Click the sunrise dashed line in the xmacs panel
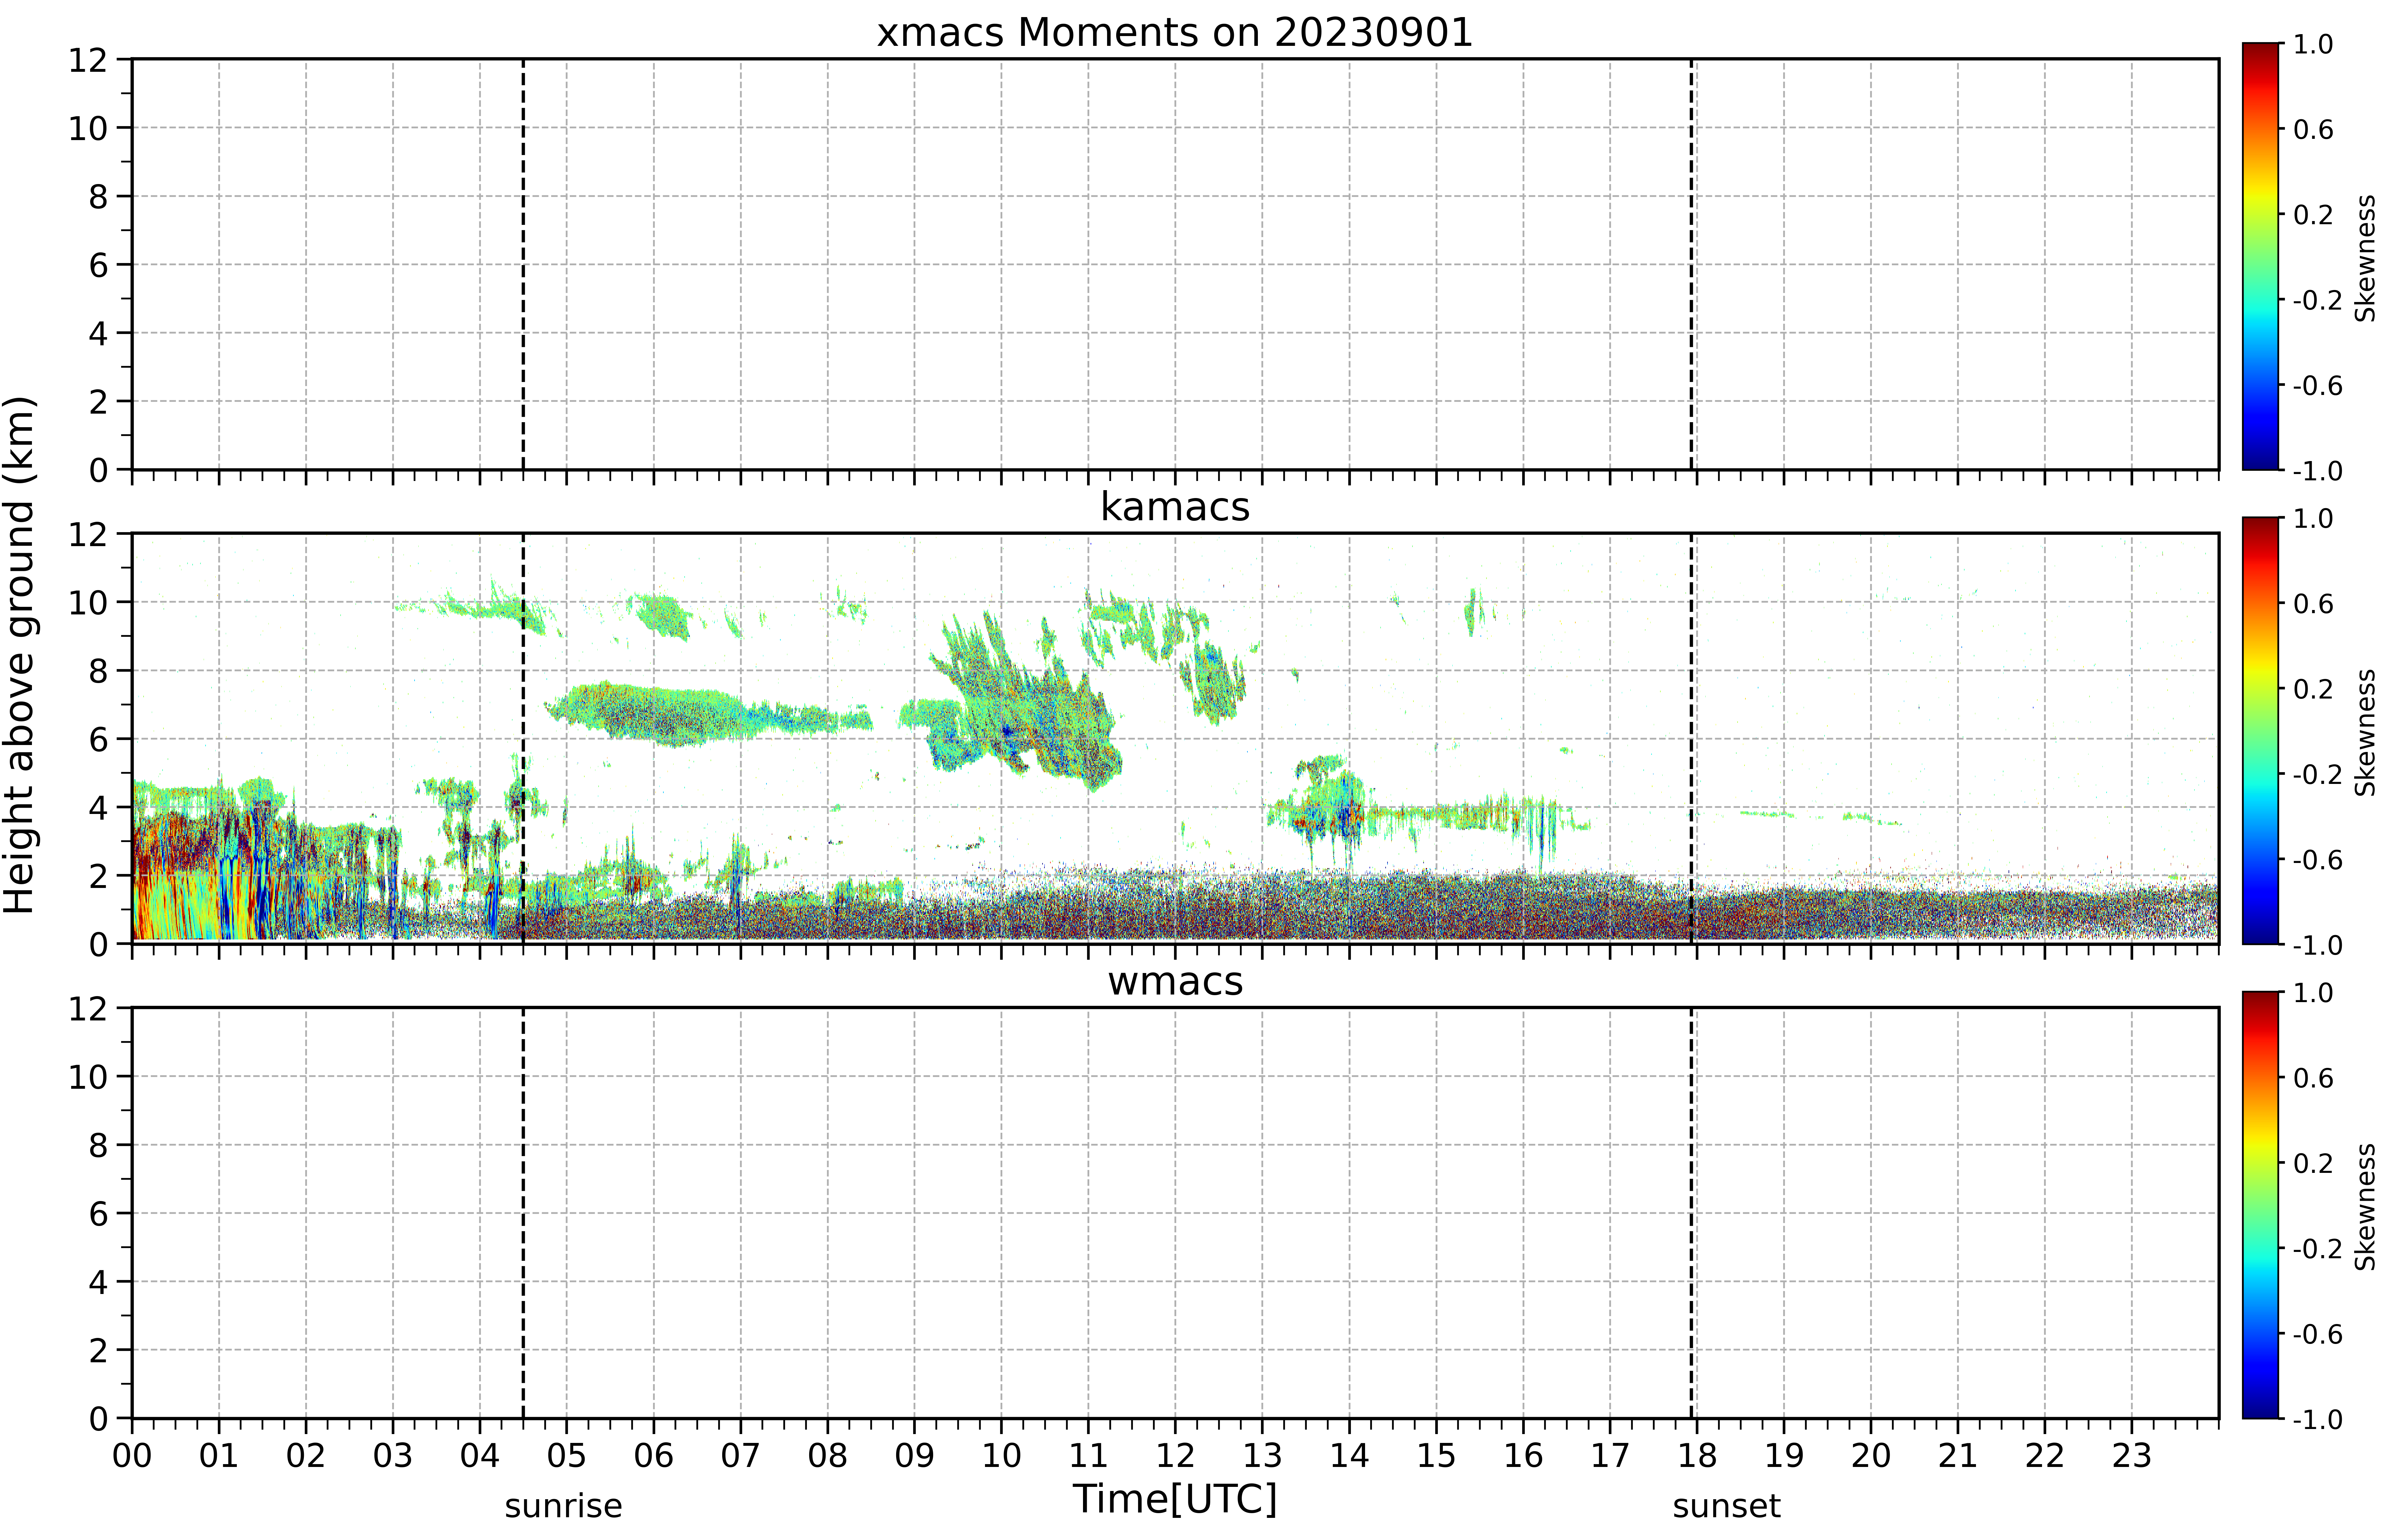 [523, 264]
